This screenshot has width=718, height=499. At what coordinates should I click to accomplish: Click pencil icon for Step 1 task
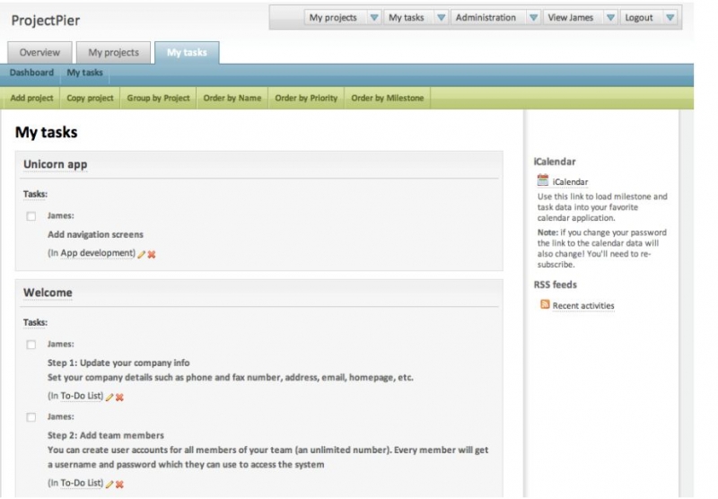click(x=109, y=397)
